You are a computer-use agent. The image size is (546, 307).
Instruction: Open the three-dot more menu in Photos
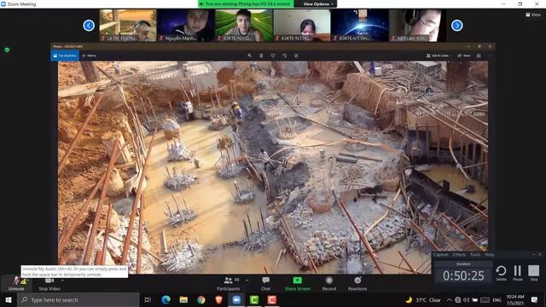click(x=490, y=55)
